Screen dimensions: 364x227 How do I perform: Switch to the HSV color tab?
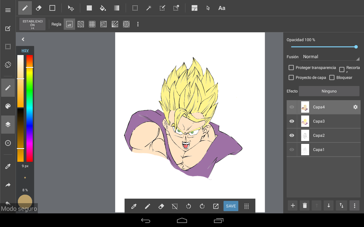click(x=25, y=51)
